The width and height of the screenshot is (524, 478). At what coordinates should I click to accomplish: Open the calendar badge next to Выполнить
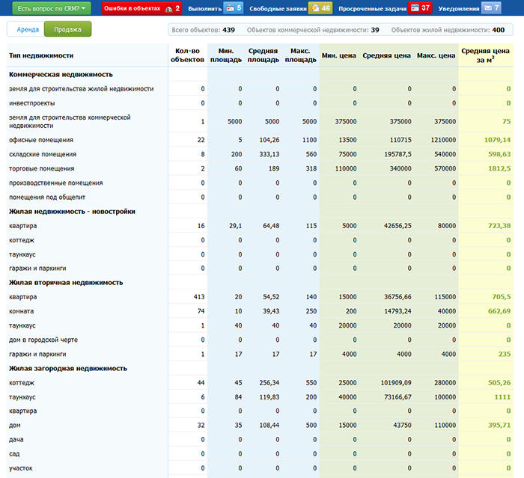click(x=234, y=8)
